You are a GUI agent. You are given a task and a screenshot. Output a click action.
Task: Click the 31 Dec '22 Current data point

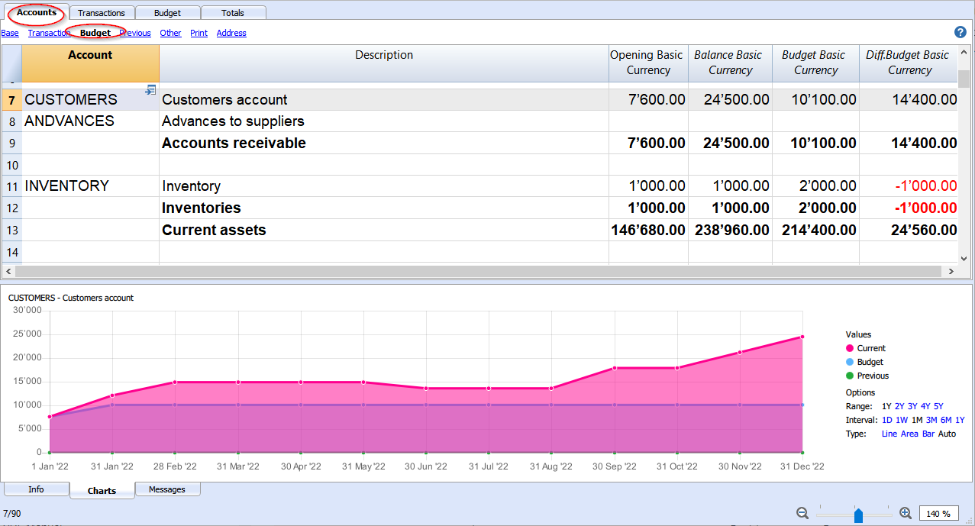[802, 337]
